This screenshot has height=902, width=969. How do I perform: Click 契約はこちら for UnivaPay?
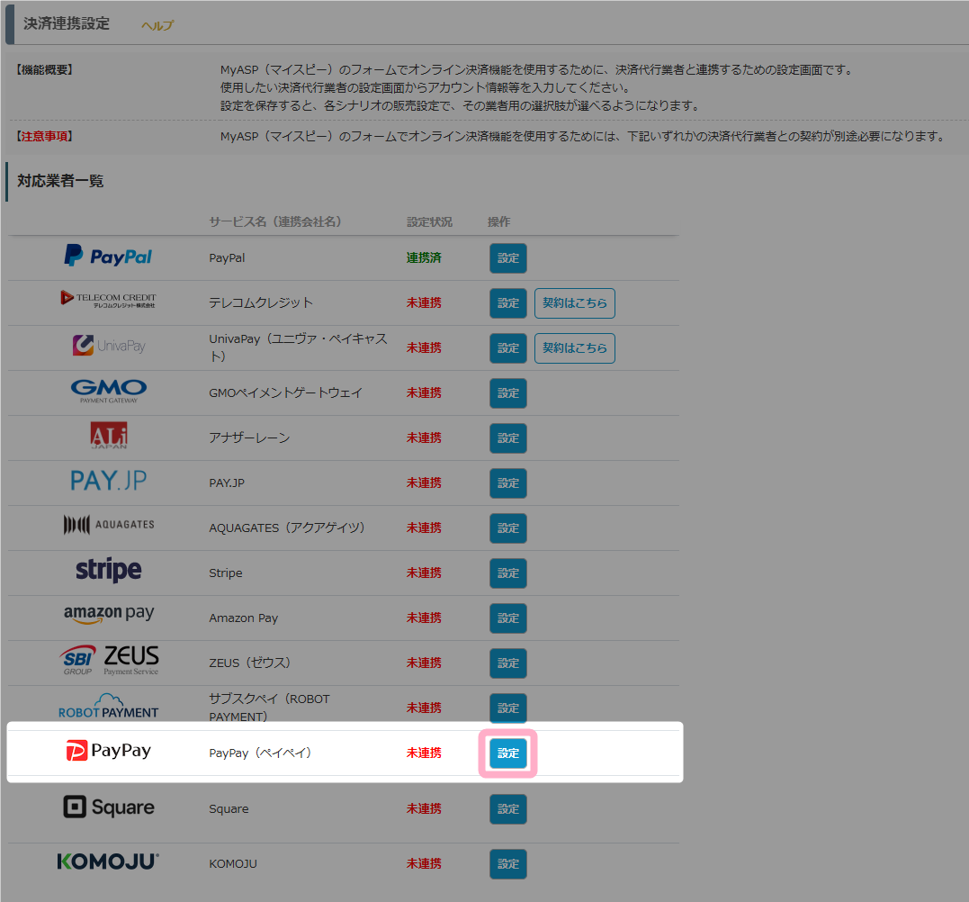pyautogui.click(x=574, y=348)
